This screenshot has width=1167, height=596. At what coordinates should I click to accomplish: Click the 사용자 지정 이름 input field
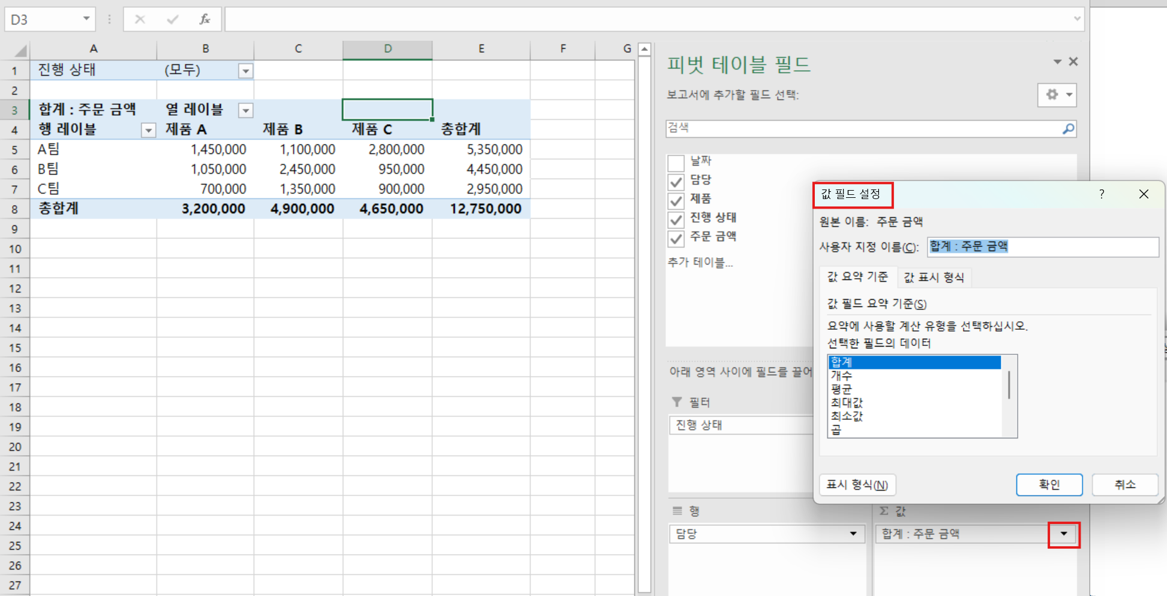1042,246
